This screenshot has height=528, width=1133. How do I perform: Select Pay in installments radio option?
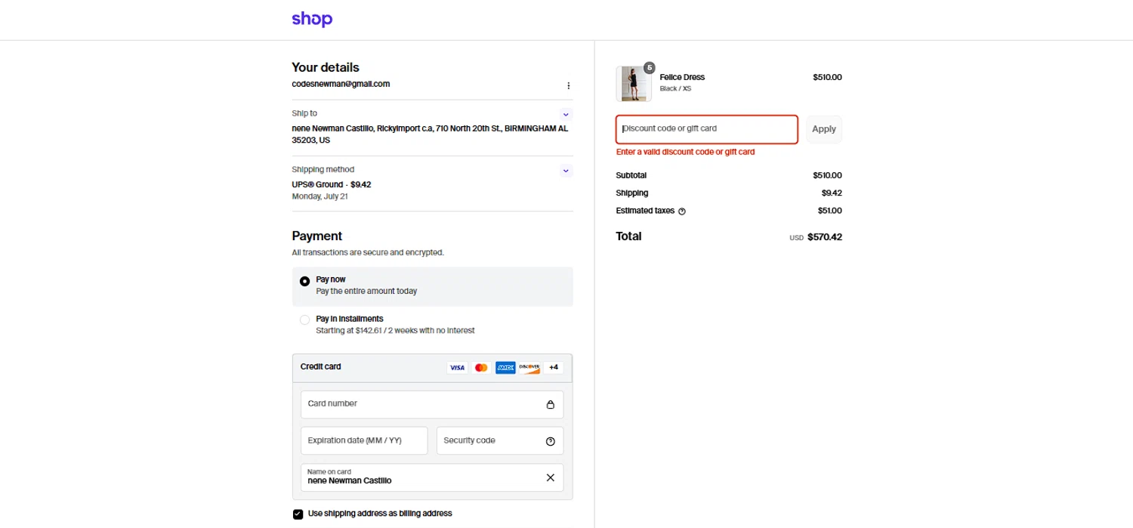point(304,320)
